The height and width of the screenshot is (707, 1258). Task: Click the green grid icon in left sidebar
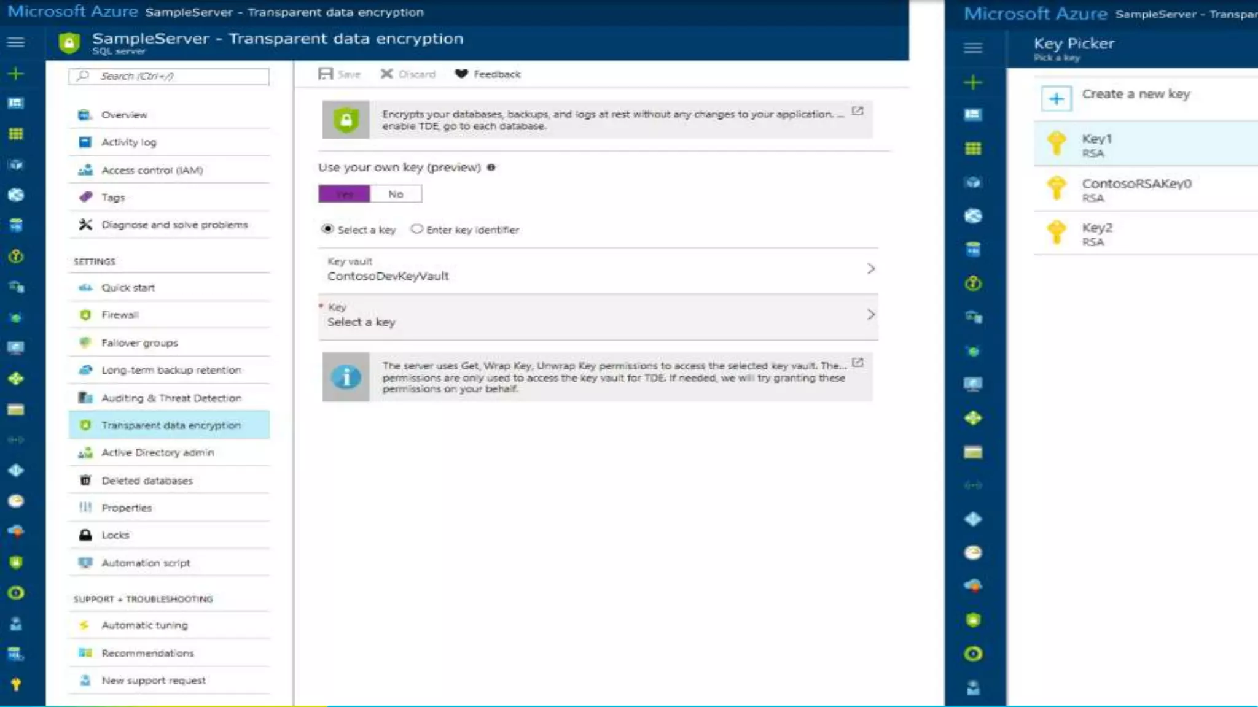click(16, 134)
